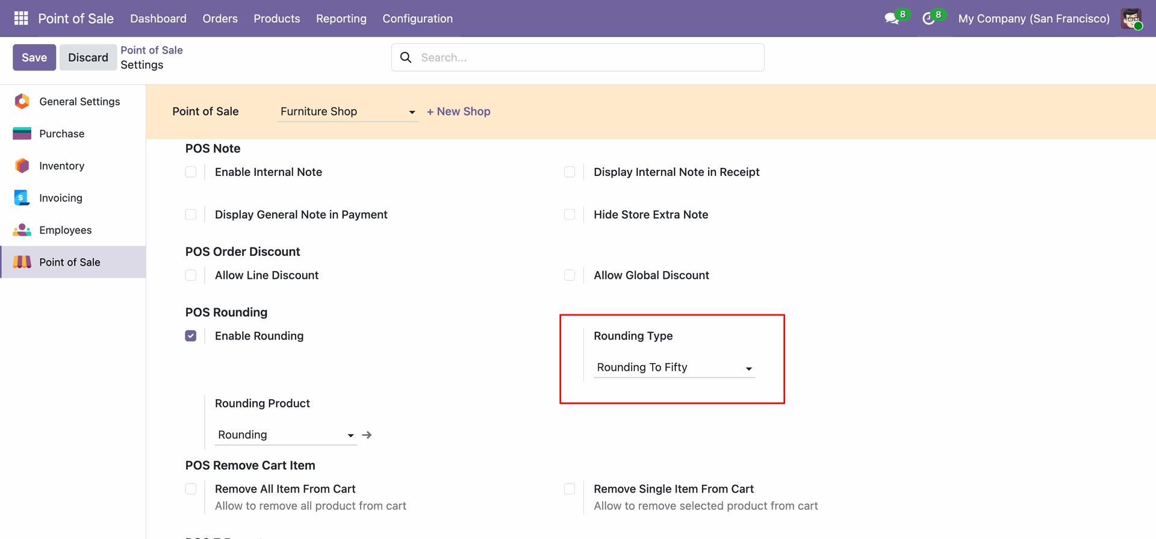Check Display General Note in Payment

pyautogui.click(x=191, y=214)
